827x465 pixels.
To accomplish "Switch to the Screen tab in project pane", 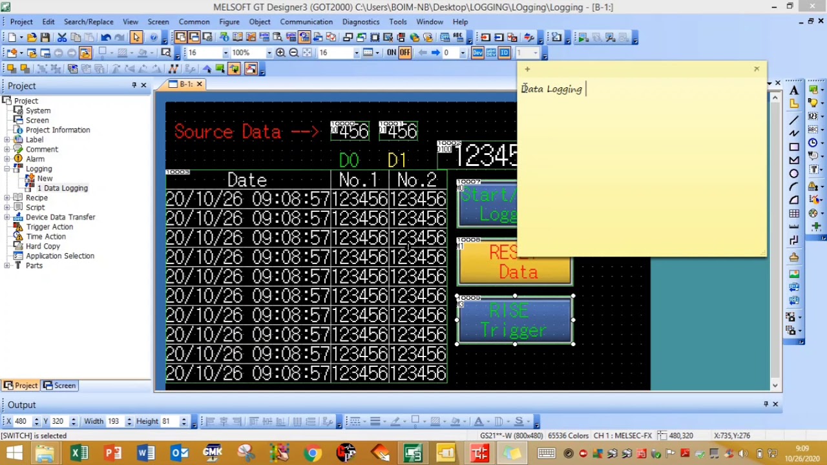I will pos(59,386).
